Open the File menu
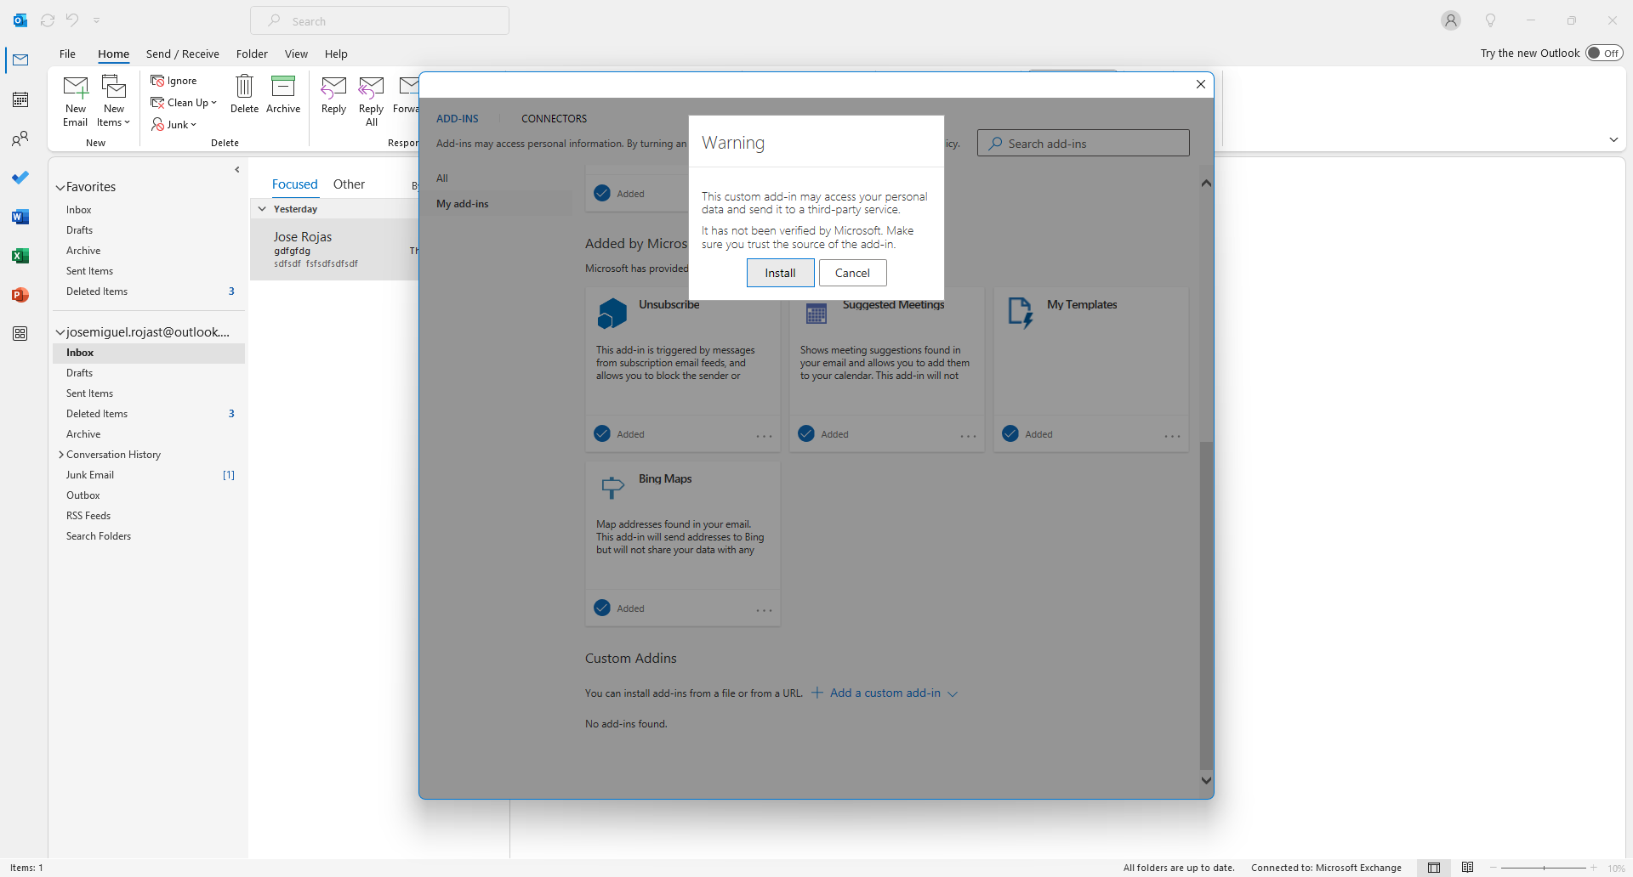Image resolution: width=1633 pixels, height=877 pixels. [x=67, y=54]
